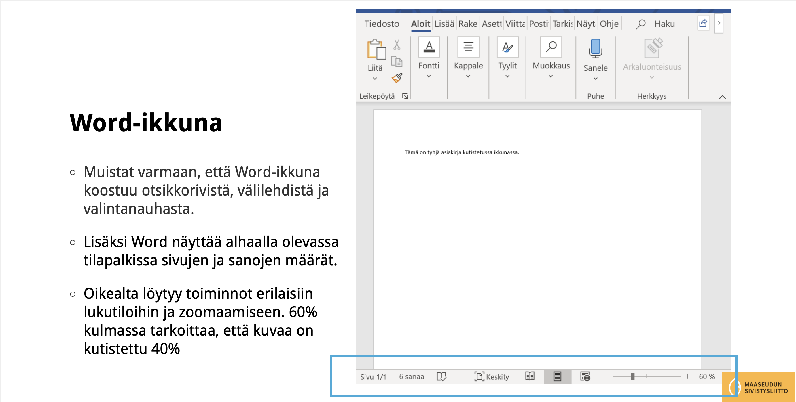Image resolution: width=796 pixels, height=402 pixels.
Task: Click the zoom slider handle
Action: [632, 376]
